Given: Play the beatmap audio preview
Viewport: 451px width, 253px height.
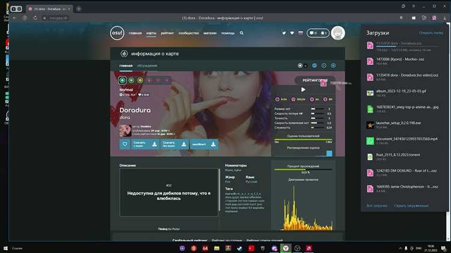Looking at the screenshot, I should pos(303,90).
